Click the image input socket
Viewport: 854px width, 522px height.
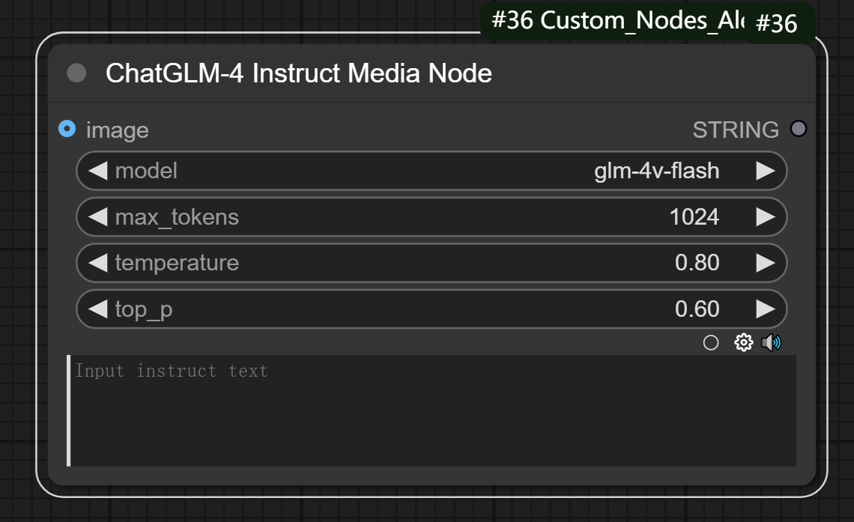(67, 130)
